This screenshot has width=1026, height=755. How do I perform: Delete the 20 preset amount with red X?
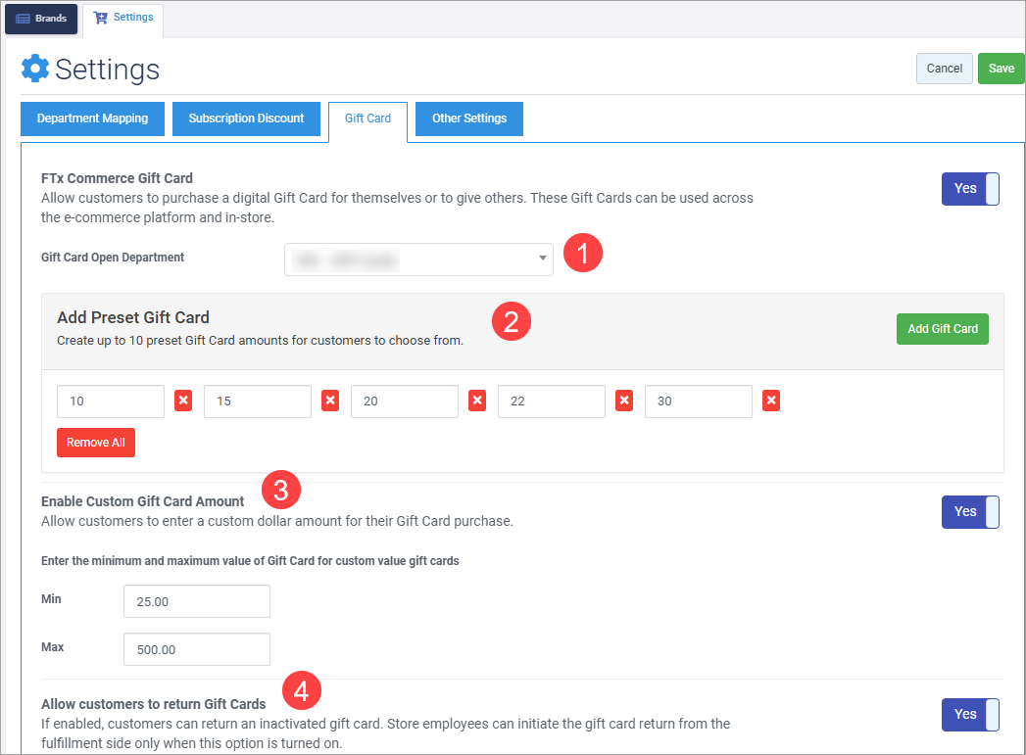[477, 401]
